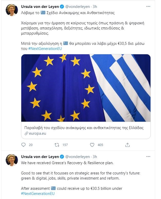Click @vonderleyen handle on English tweet

(x=78, y=157)
